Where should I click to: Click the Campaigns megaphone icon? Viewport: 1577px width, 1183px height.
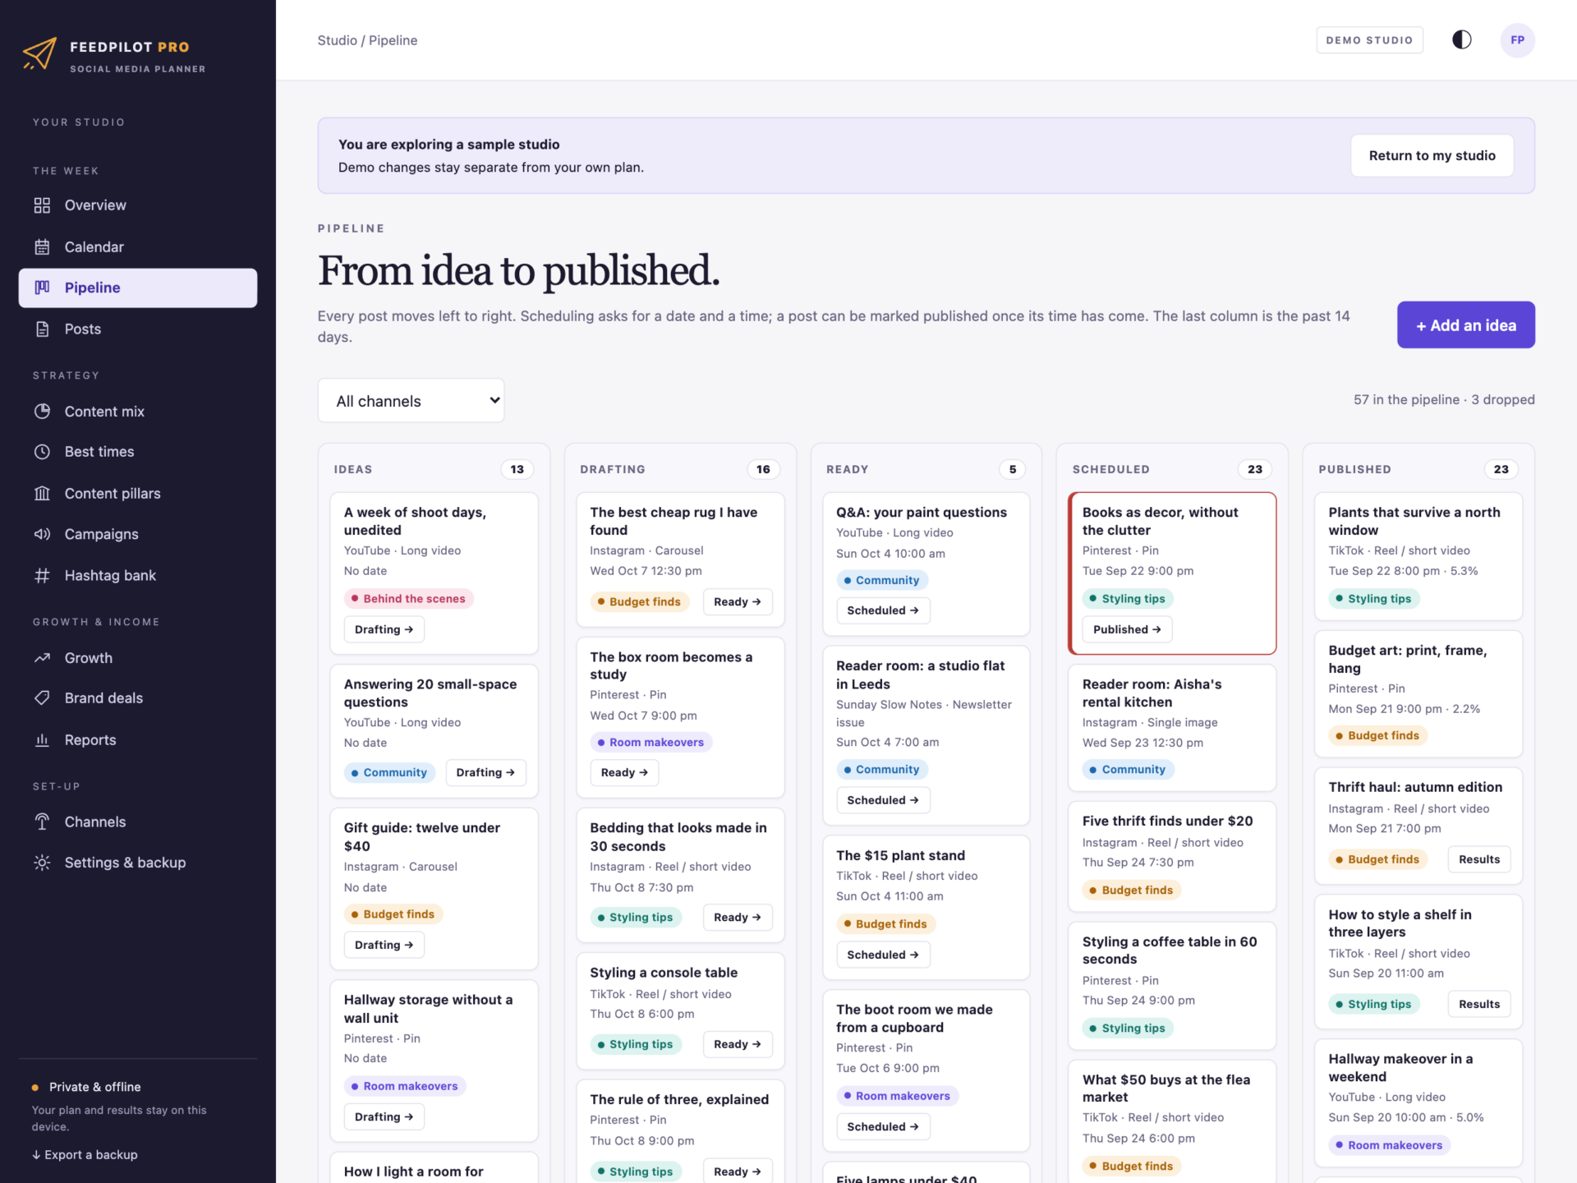click(42, 534)
